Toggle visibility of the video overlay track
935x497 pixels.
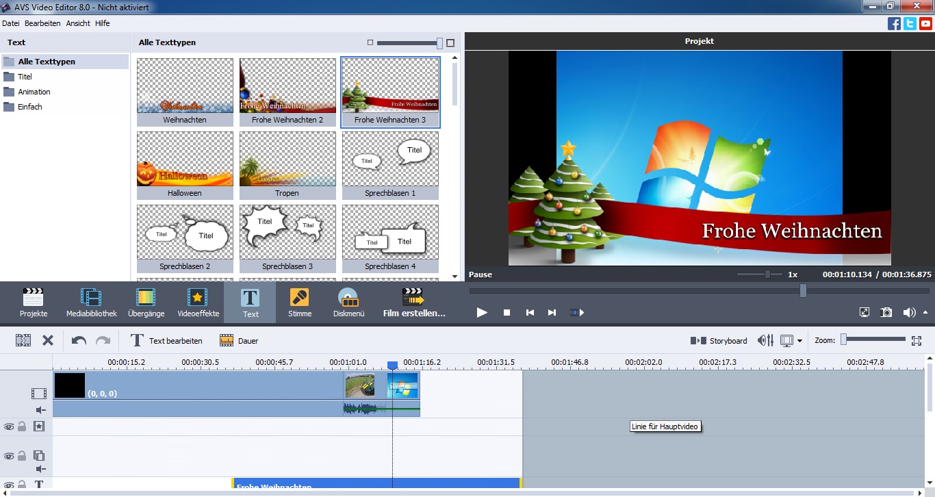click(x=9, y=456)
